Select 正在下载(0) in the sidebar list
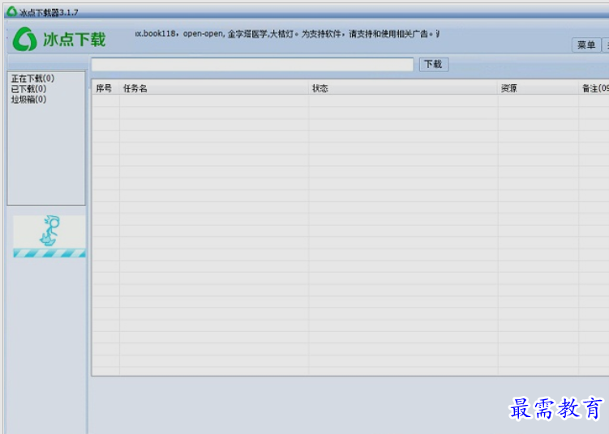This screenshot has width=609, height=434. point(32,79)
